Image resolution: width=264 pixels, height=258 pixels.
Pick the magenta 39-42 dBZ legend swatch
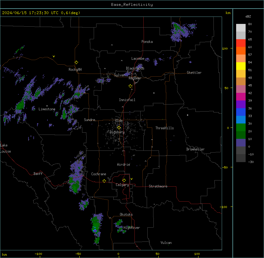(x=241, y=97)
